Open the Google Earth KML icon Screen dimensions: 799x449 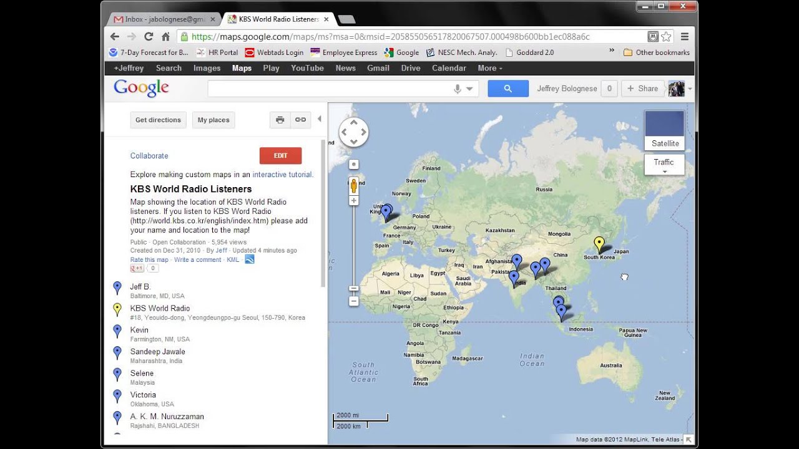pyautogui.click(x=250, y=259)
